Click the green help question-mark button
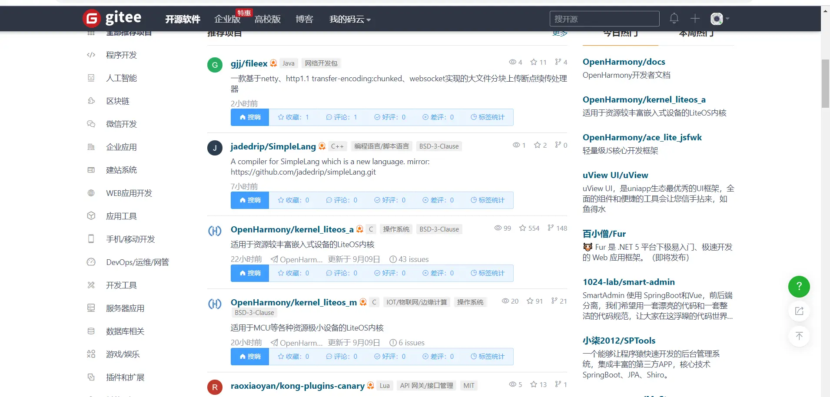The height and width of the screenshot is (397, 830). click(x=799, y=287)
